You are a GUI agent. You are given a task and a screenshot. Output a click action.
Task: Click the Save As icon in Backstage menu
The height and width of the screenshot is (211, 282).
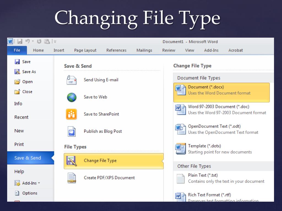tap(17, 72)
